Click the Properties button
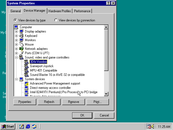The width and height of the screenshot is (173, 130). point(25,102)
